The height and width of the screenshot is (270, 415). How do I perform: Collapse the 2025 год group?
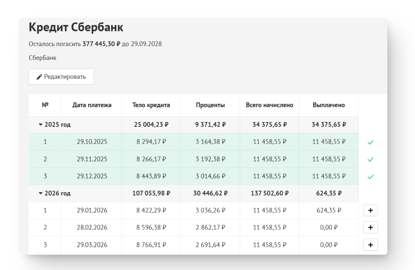pyautogui.click(x=41, y=125)
